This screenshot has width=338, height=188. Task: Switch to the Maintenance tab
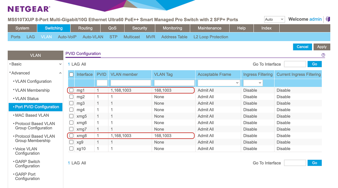[x=209, y=28]
